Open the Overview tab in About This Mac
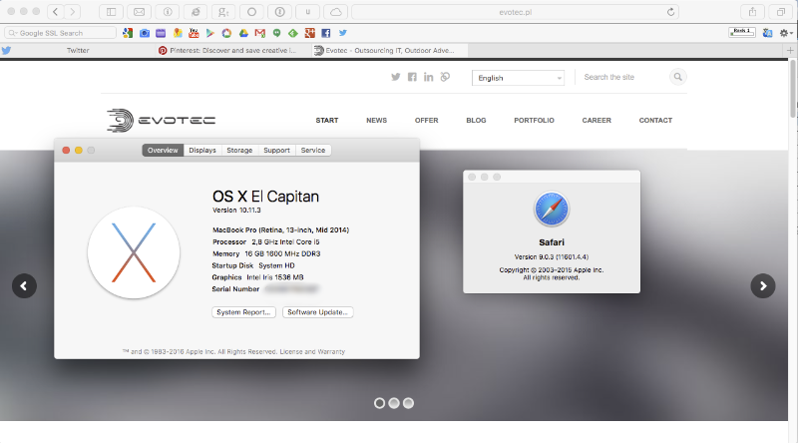 (163, 151)
